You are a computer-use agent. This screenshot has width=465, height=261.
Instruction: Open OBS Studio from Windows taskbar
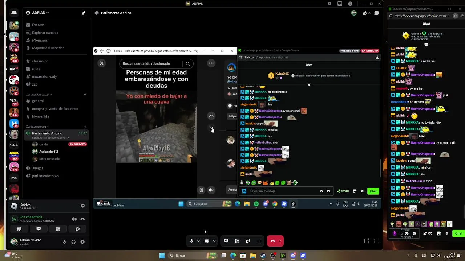point(273,256)
